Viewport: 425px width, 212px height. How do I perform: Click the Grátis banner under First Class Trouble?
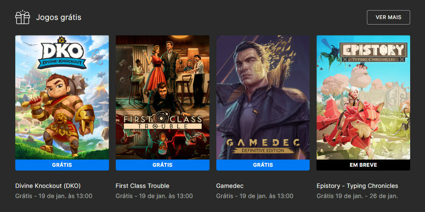coord(162,165)
